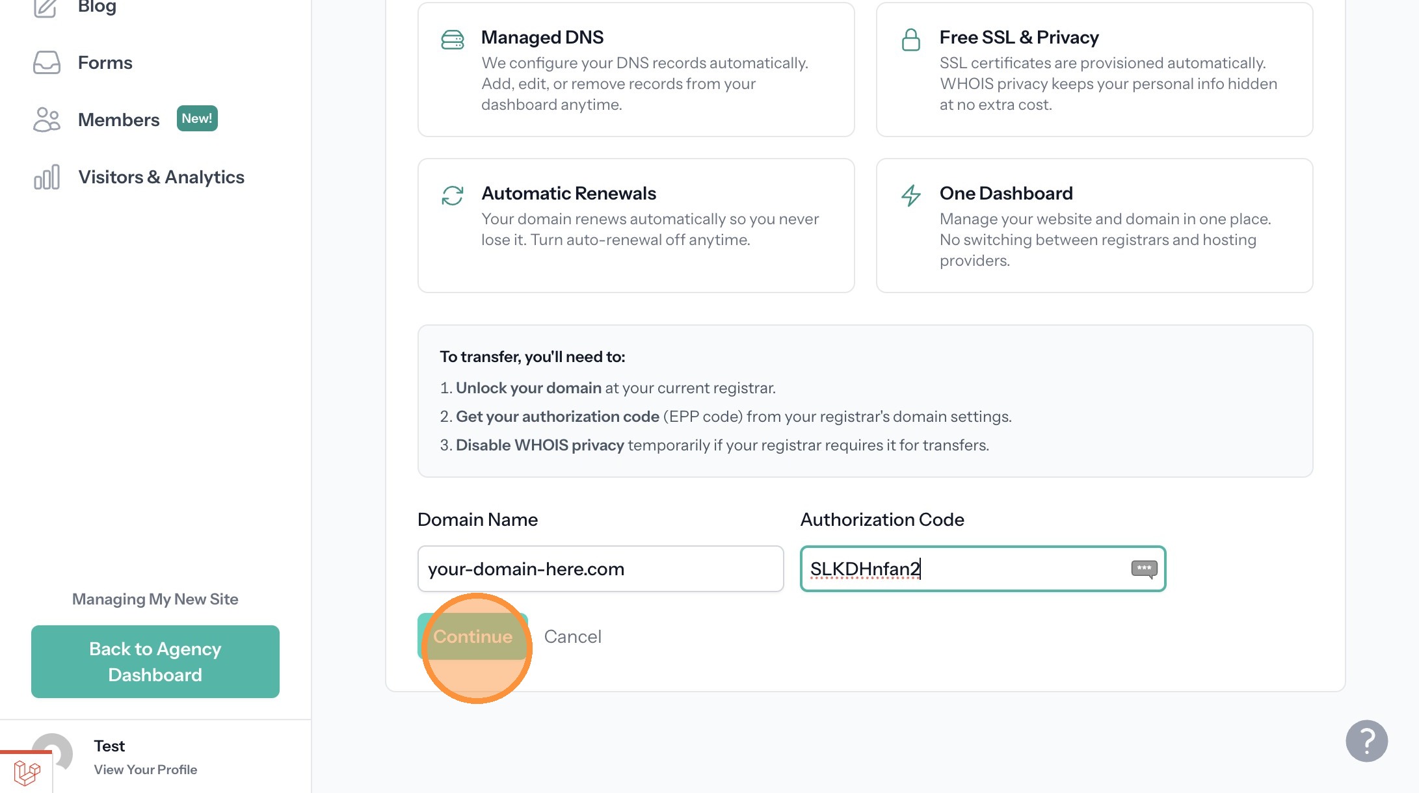The width and height of the screenshot is (1419, 793).
Task: Open View Your Profile link
Action: (146, 770)
